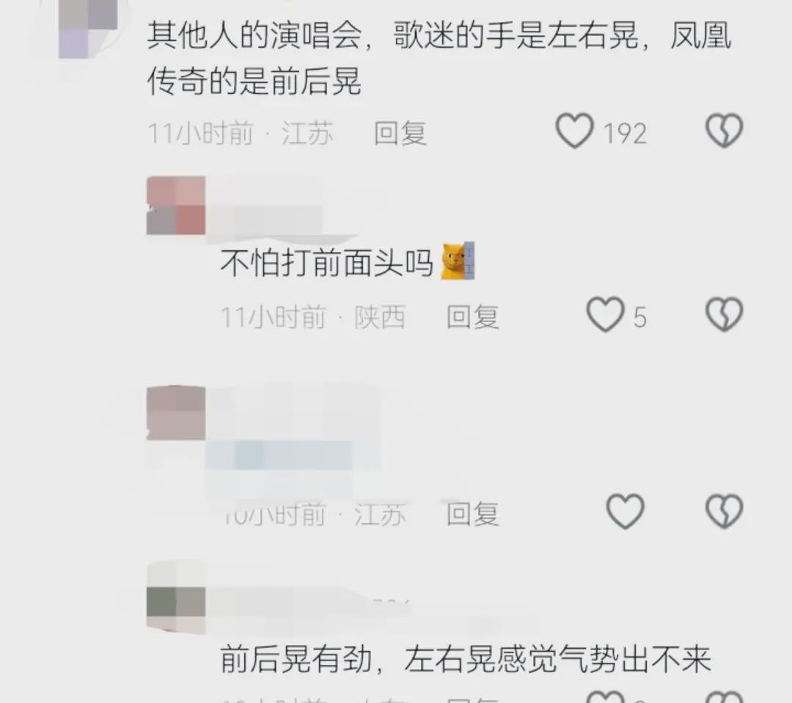Tap broken heart on the 陕西 reply
The image size is (792, 703).
[x=724, y=314]
